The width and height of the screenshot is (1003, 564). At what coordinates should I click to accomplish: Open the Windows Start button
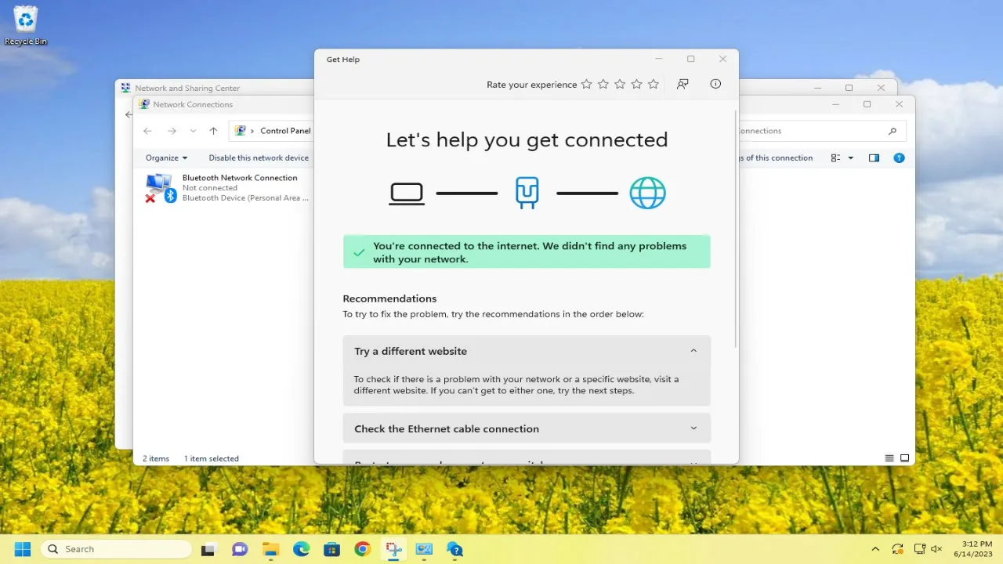(x=22, y=549)
